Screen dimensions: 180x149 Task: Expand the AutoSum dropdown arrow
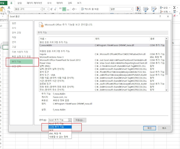[177, 8]
